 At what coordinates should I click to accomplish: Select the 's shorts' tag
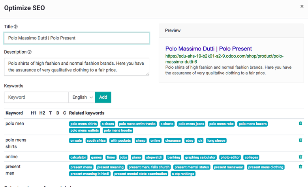(167, 124)
